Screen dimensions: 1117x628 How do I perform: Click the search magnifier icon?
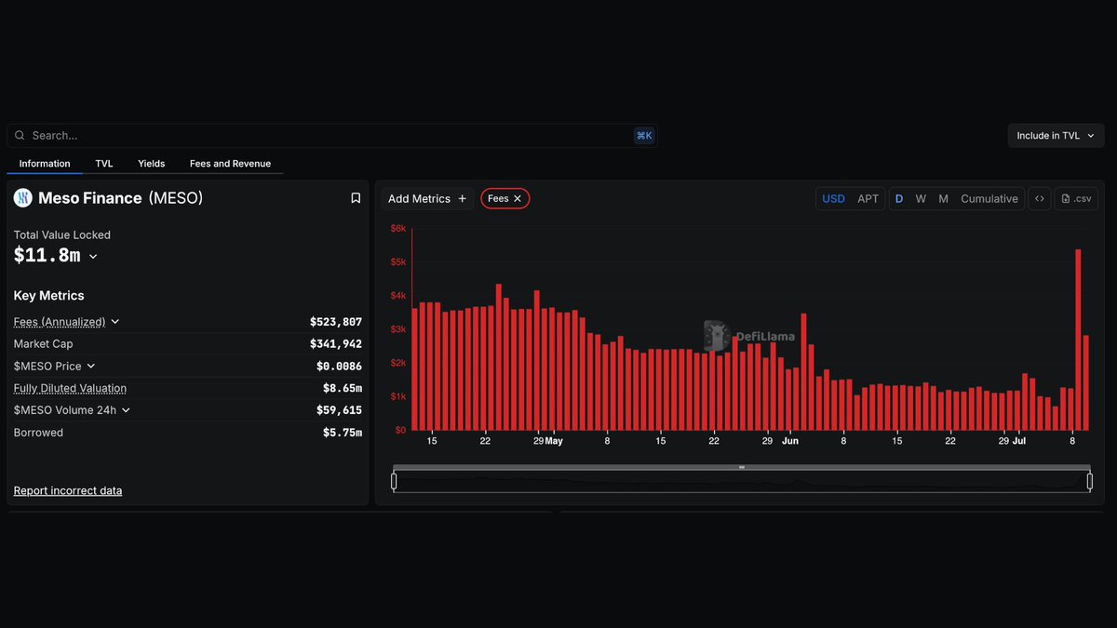[x=20, y=136]
